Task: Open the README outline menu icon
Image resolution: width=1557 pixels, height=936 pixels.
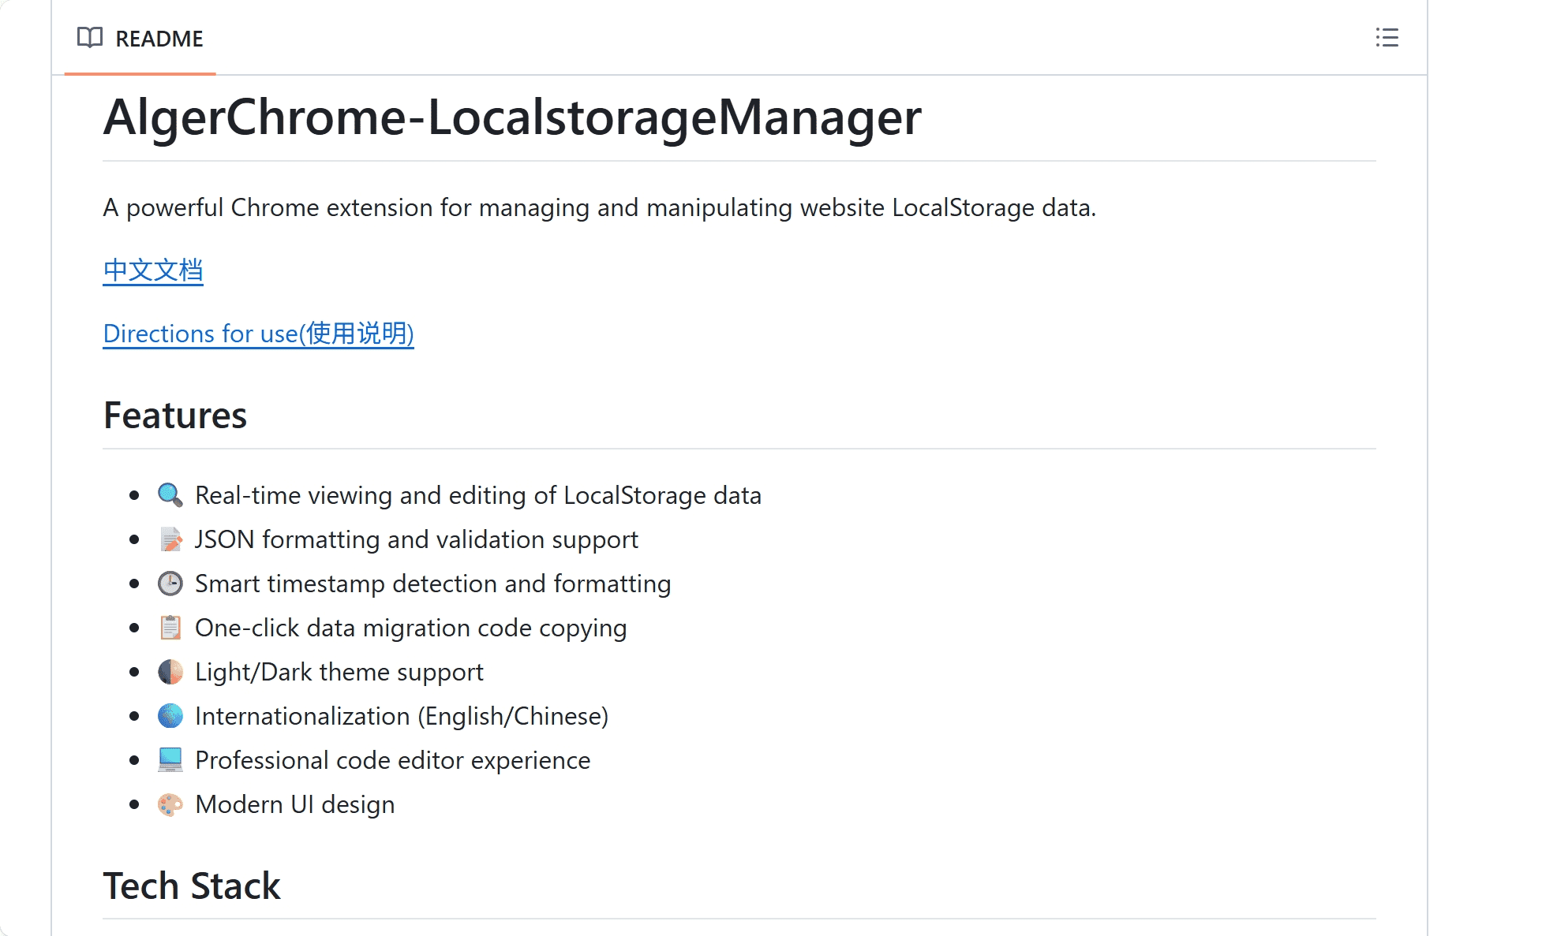Action: pyautogui.click(x=1387, y=38)
